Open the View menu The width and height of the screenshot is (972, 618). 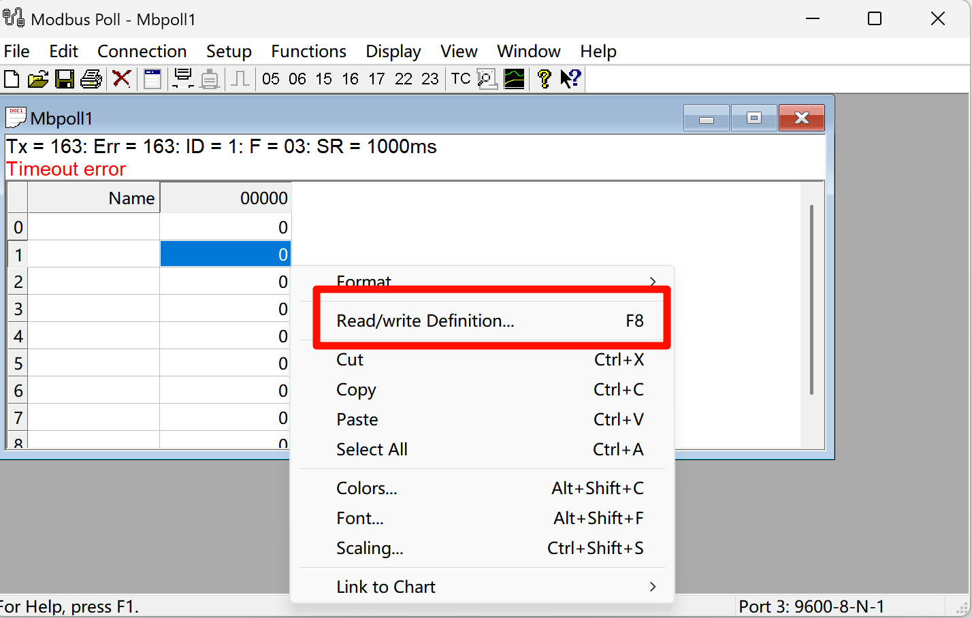pyautogui.click(x=459, y=51)
